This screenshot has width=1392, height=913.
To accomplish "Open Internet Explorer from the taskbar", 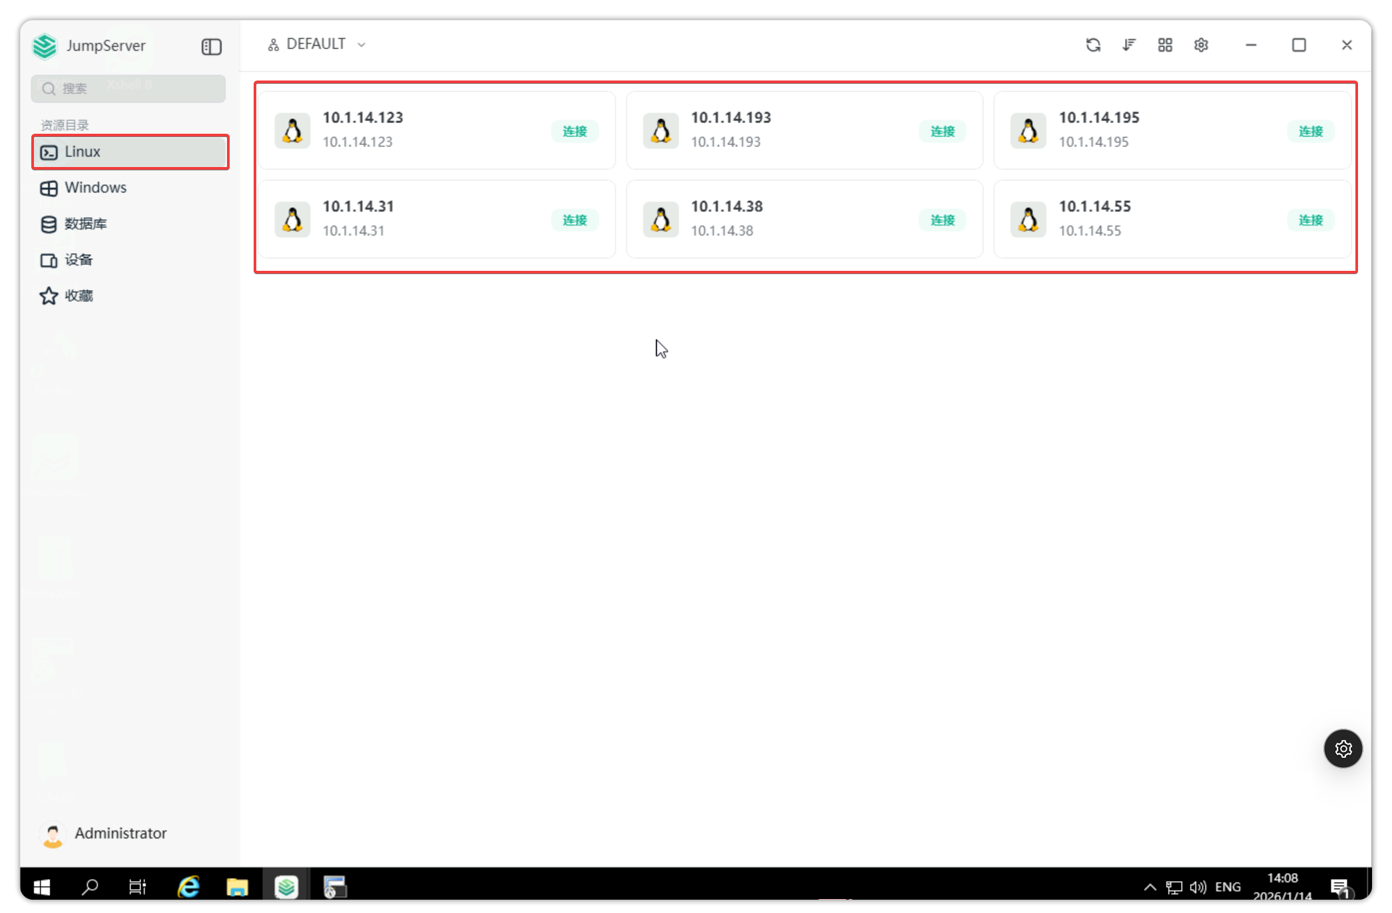I will (188, 887).
